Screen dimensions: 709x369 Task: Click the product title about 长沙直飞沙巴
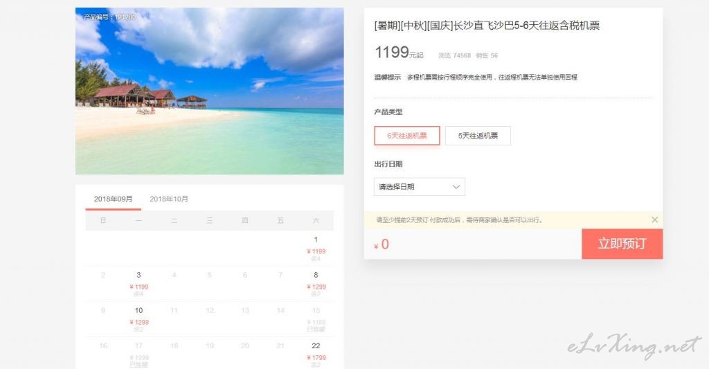pos(487,26)
